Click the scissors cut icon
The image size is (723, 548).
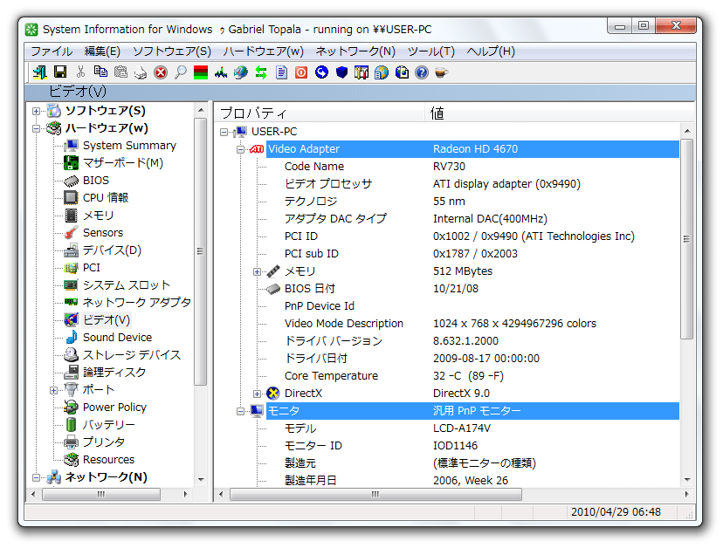pos(80,72)
